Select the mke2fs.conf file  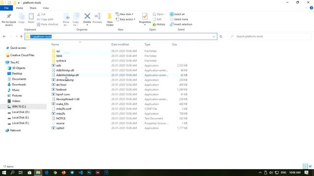64,109
